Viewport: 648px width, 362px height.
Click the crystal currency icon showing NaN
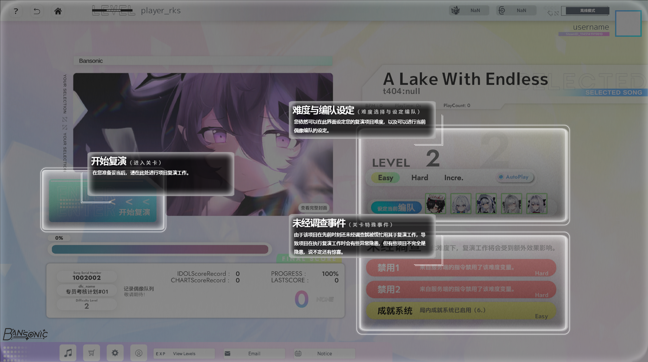point(456,10)
